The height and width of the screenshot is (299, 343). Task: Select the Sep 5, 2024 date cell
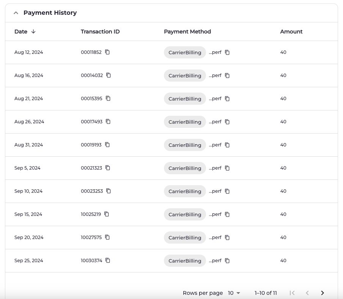[27, 168]
